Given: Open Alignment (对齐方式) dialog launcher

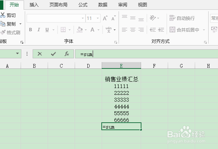Looking at the screenshot, I should pyautogui.click(x=205, y=42).
